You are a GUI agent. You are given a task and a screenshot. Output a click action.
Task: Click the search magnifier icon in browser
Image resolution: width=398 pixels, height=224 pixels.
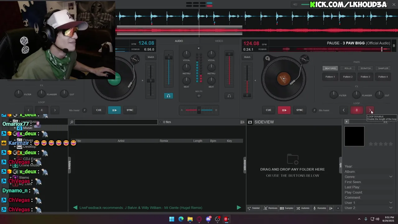(72, 122)
